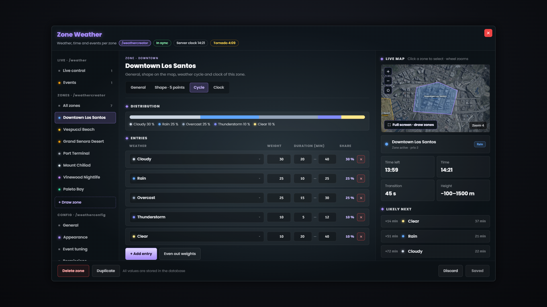547x307 pixels.
Task: Zoom out on the live map
Action: pos(388,81)
